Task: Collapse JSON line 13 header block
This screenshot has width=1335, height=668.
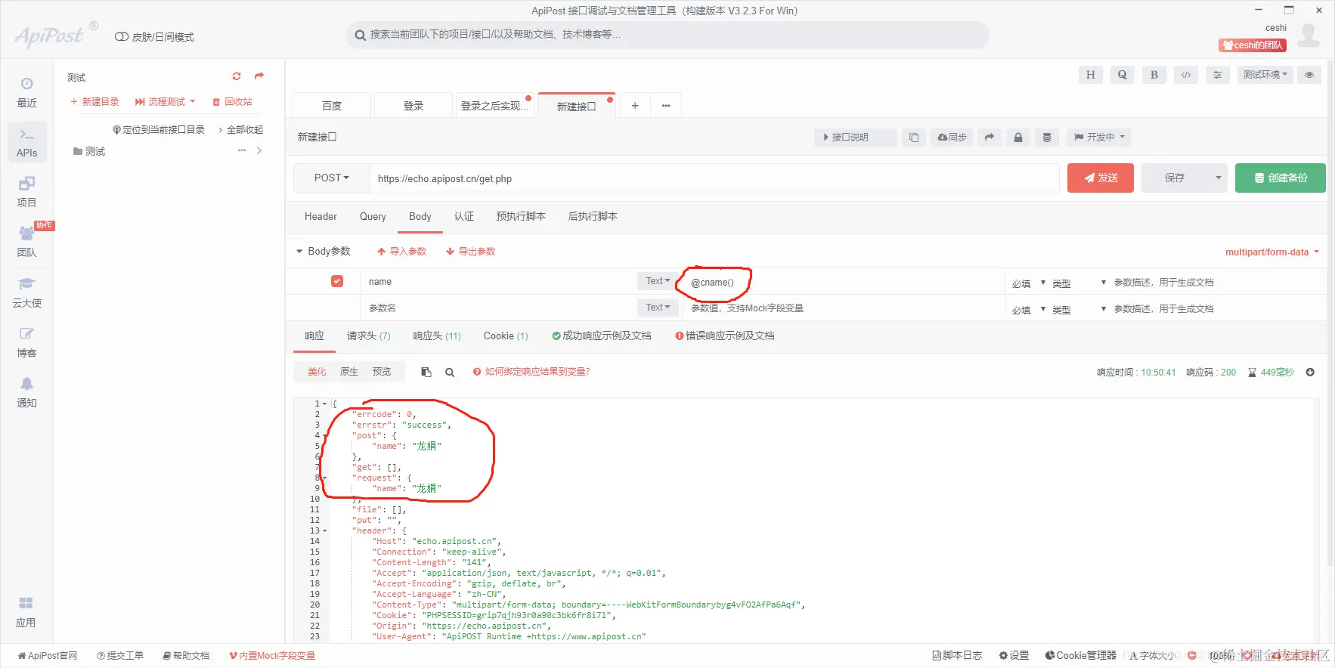Action: pyautogui.click(x=325, y=530)
